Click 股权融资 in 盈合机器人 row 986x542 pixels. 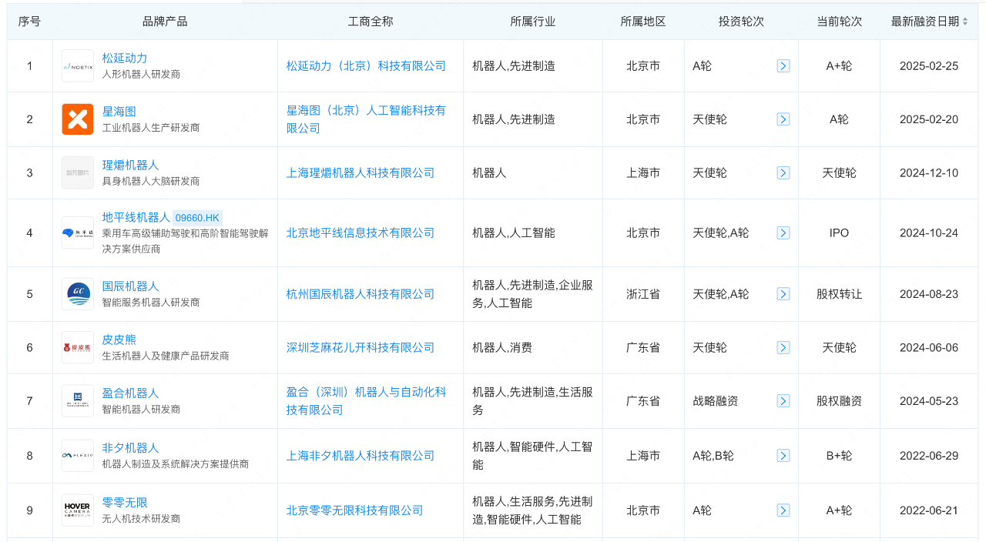click(840, 400)
